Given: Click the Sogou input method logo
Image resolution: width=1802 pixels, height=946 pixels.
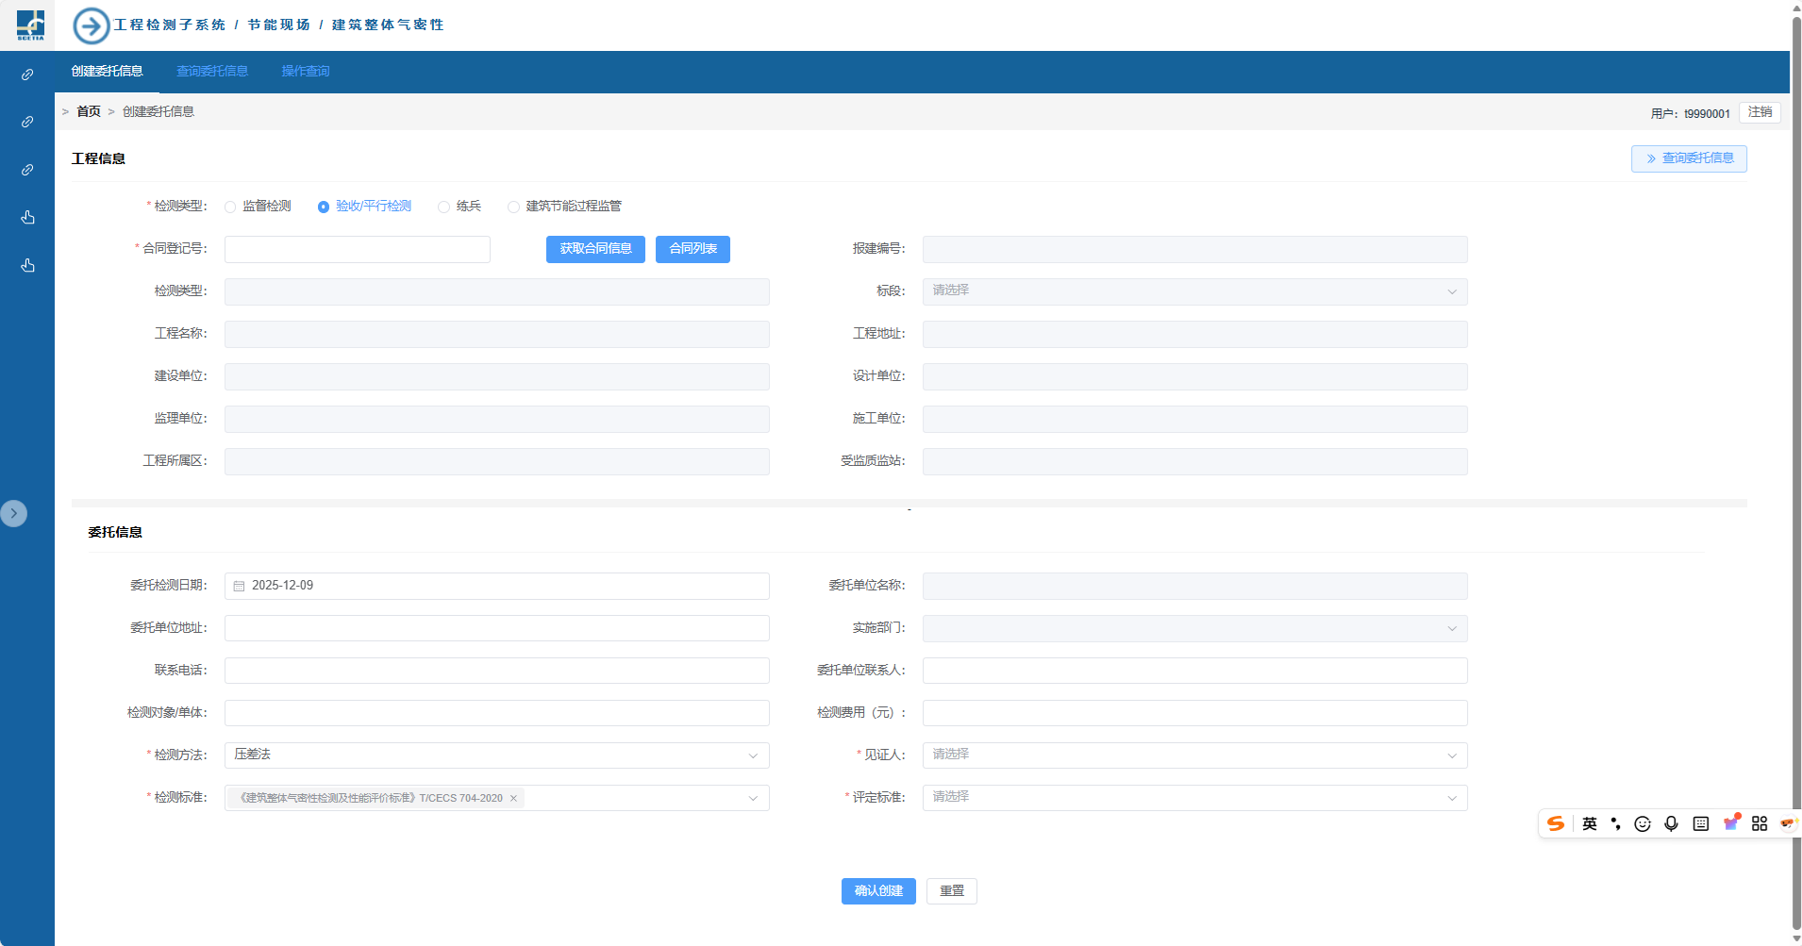Looking at the screenshot, I should click(1556, 823).
